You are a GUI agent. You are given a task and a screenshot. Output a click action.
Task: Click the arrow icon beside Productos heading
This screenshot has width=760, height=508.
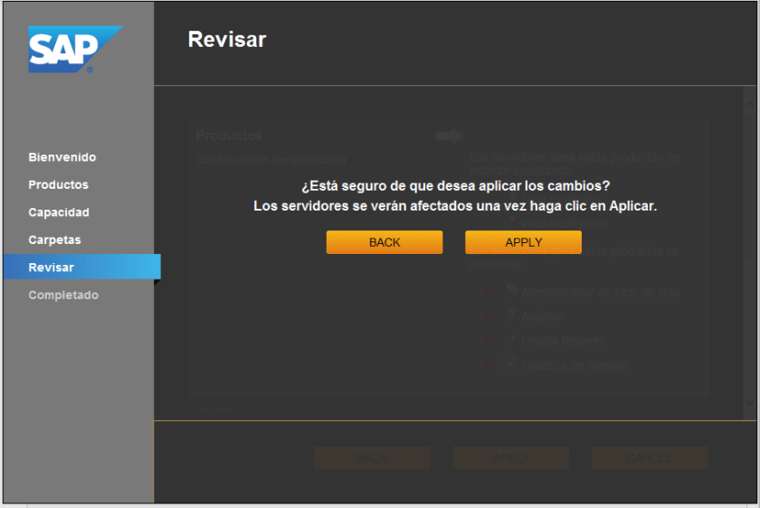click(x=449, y=136)
